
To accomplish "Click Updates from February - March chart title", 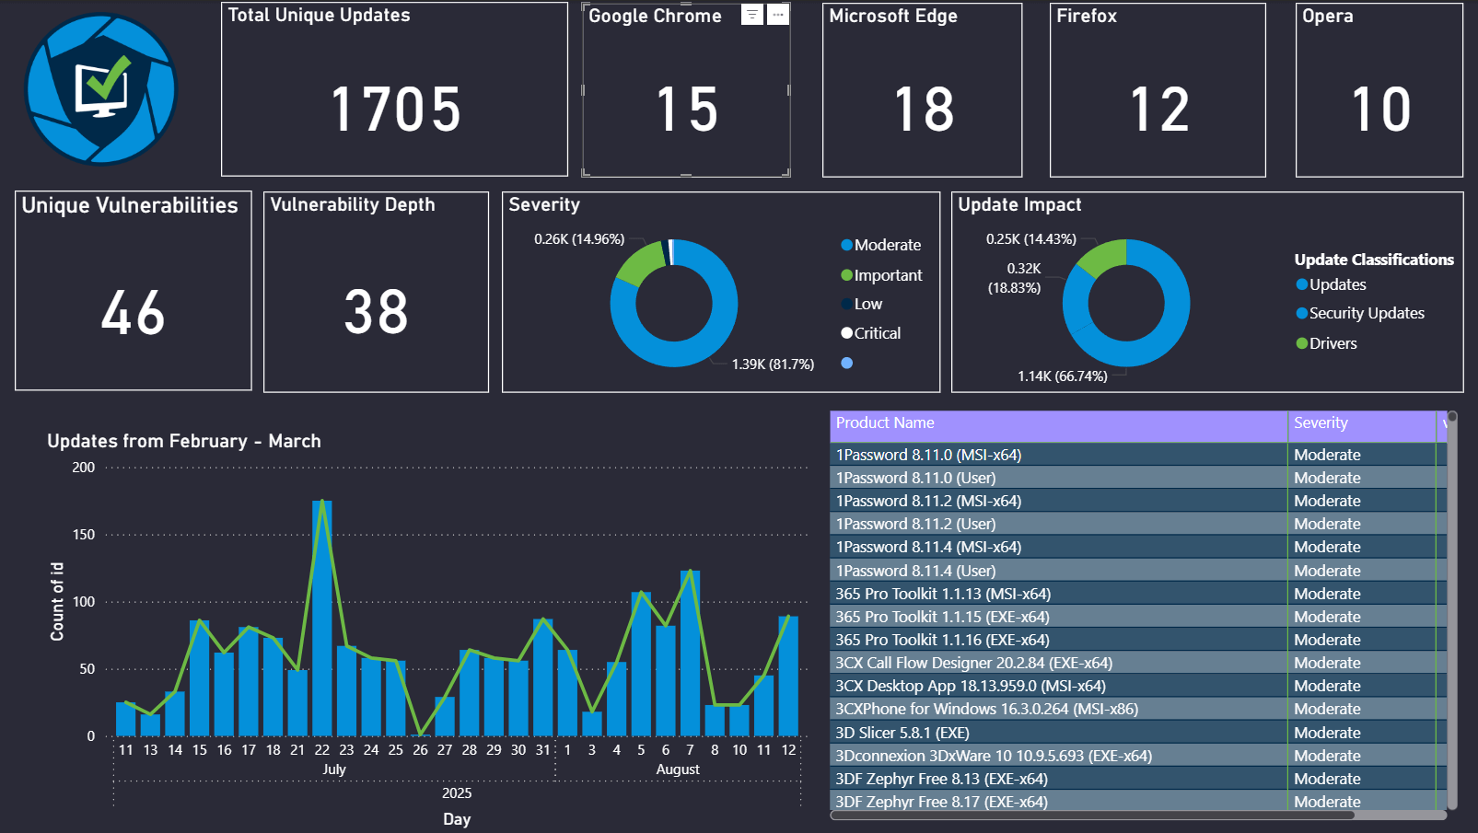I will pos(184,441).
